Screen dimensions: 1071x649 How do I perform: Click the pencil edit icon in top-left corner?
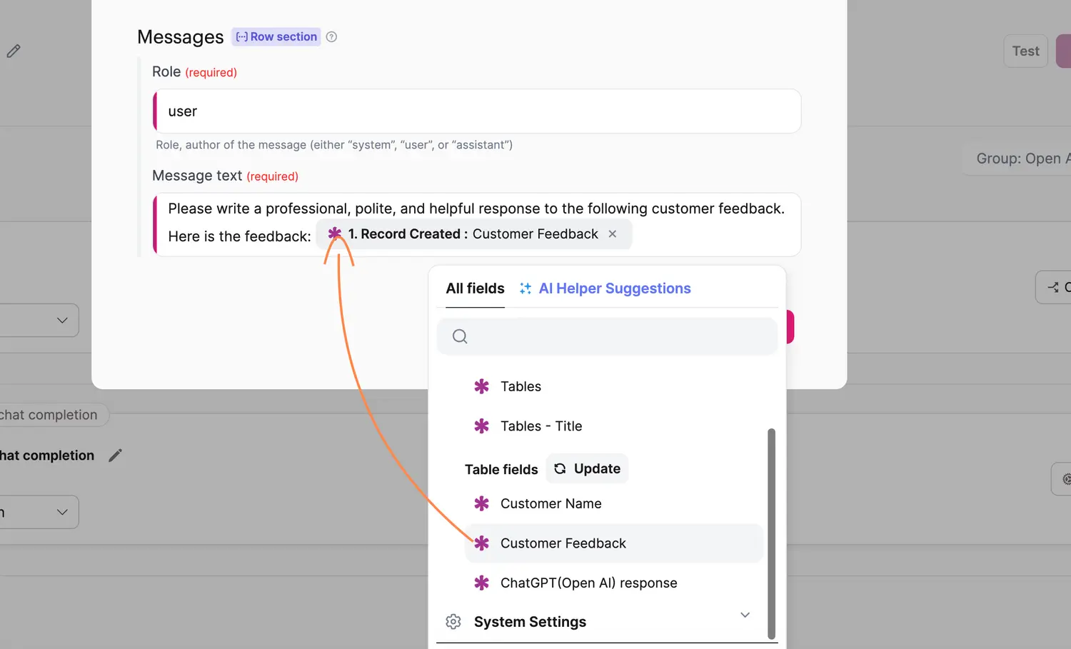click(x=12, y=51)
